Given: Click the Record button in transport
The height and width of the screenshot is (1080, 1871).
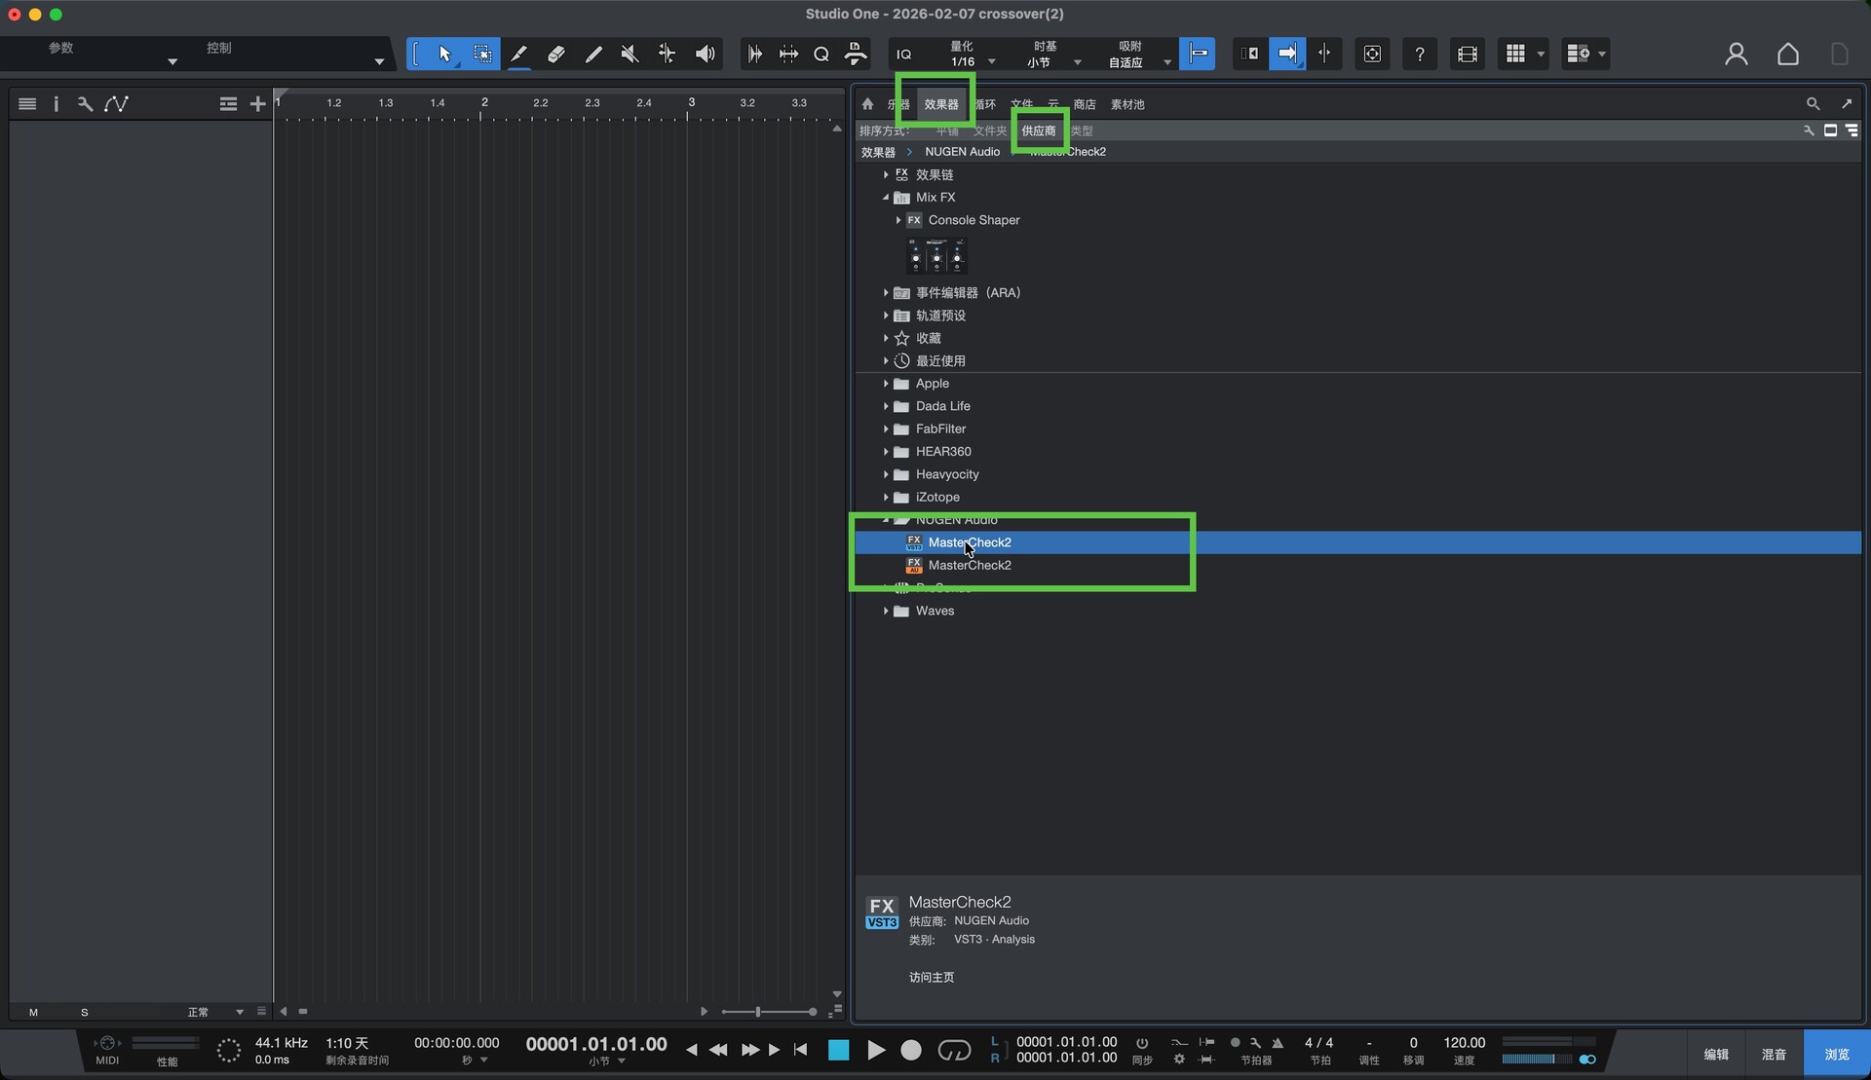Looking at the screenshot, I should (x=910, y=1050).
